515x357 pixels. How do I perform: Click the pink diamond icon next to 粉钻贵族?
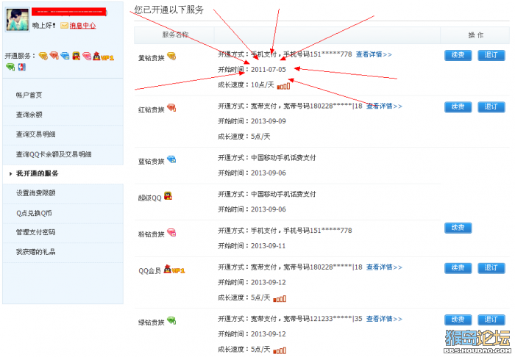(x=171, y=233)
